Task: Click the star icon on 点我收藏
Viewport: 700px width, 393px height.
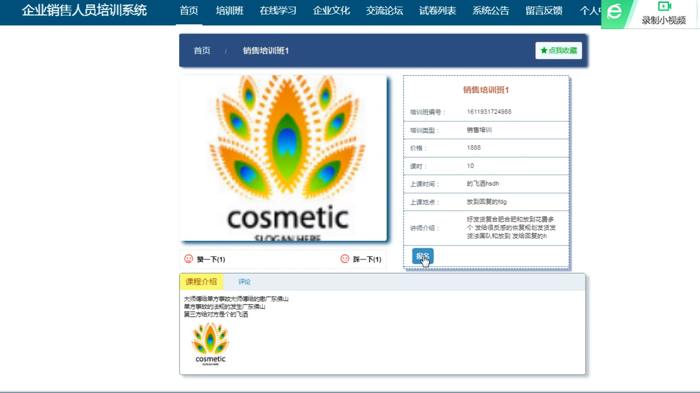Action: click(544, 51)
